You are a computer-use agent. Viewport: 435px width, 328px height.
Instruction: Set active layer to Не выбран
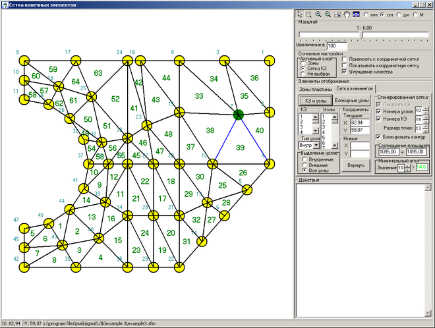pos(303,74)
